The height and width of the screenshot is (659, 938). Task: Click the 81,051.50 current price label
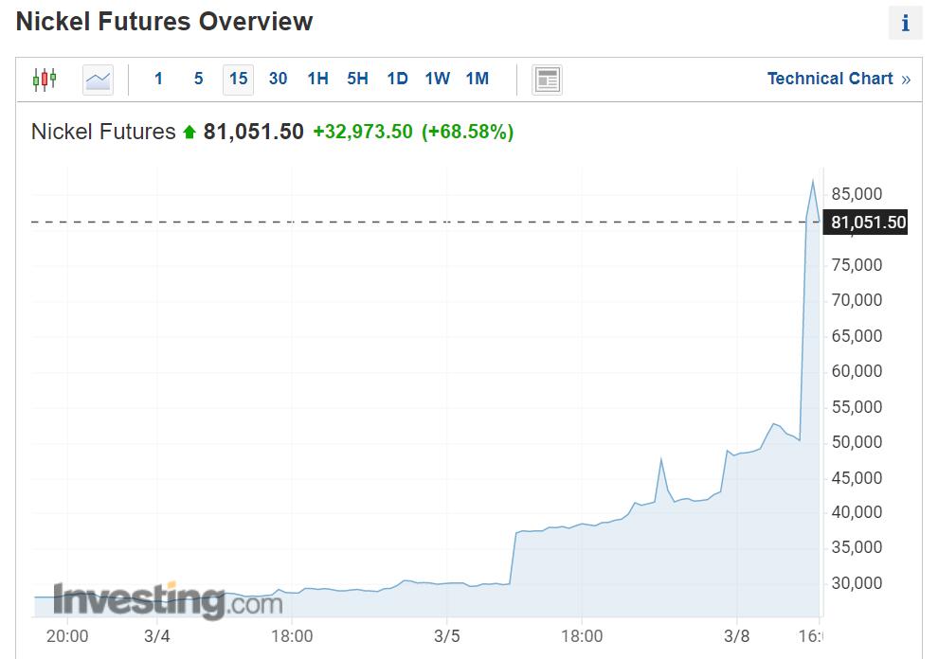pyautogui.click(x=868, y=223)
